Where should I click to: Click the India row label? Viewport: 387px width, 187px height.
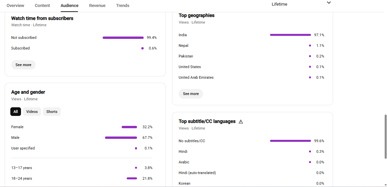coord(183,35)
